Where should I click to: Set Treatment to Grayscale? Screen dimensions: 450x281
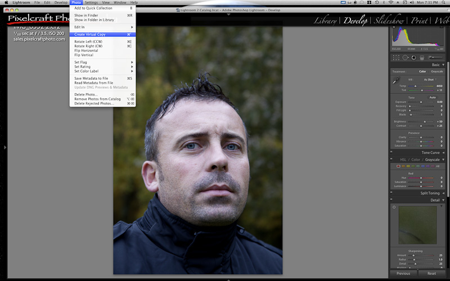(437, 71)
